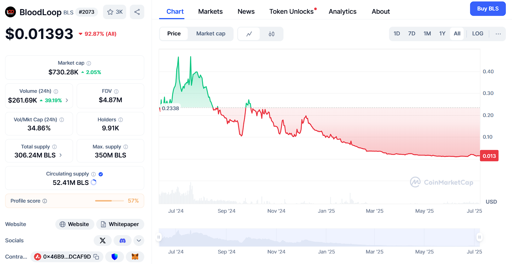Click the USD currency label on chart
Image resolution: width=512 pixels, height=264 pixels.
coord(491,202)
